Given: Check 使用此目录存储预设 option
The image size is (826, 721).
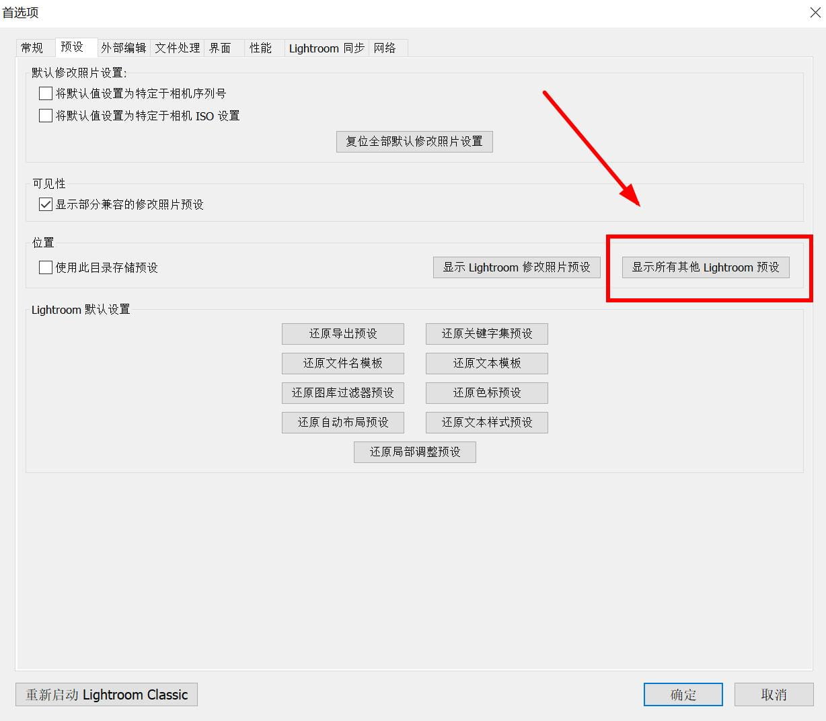Looking at the screenshot, I should click(46, 267).
